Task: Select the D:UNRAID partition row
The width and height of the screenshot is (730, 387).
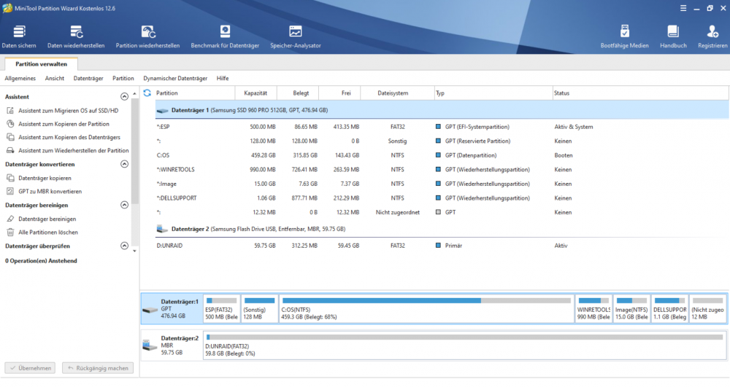Action: click(442, 246)
